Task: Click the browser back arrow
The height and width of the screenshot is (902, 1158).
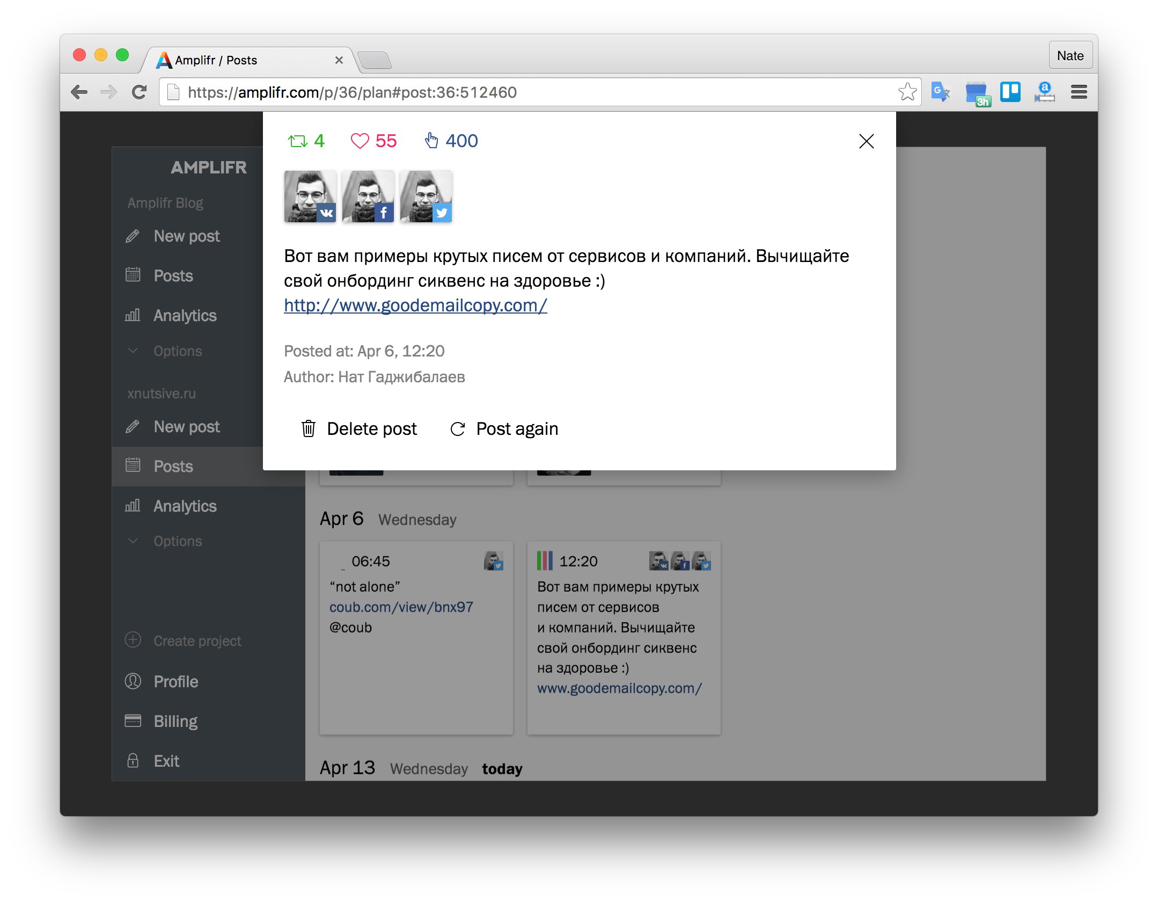Action: [x=79, y=92]
